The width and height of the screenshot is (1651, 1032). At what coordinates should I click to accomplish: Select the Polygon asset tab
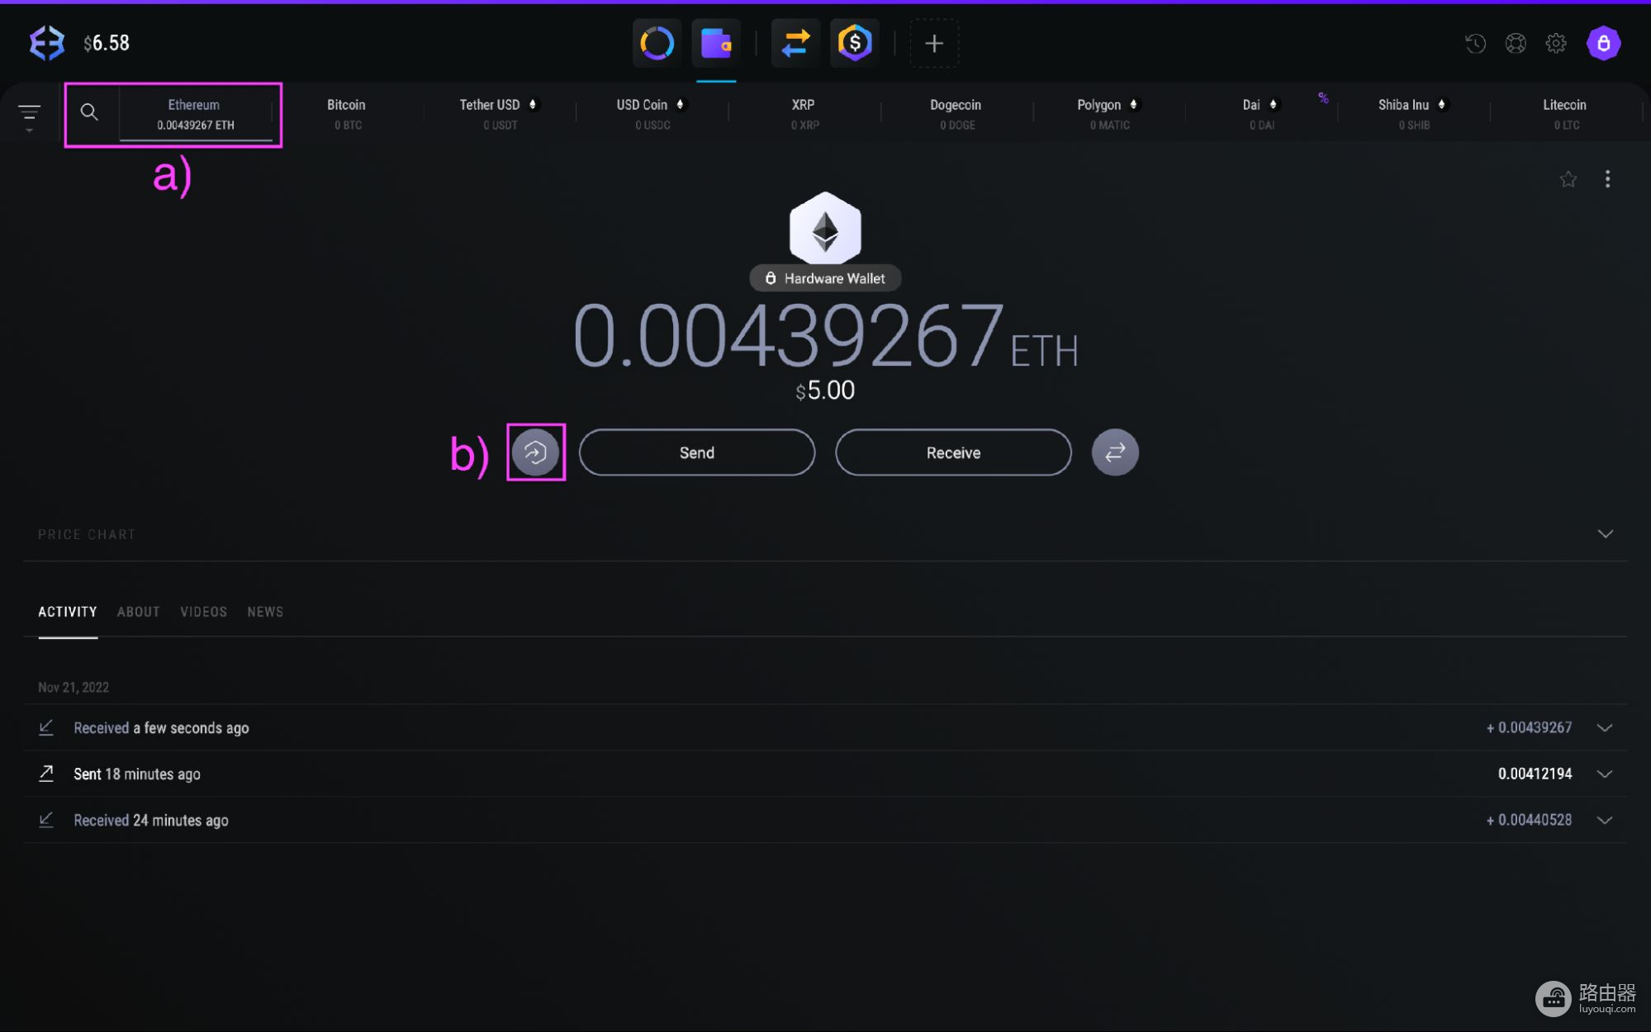point(1108,114)
